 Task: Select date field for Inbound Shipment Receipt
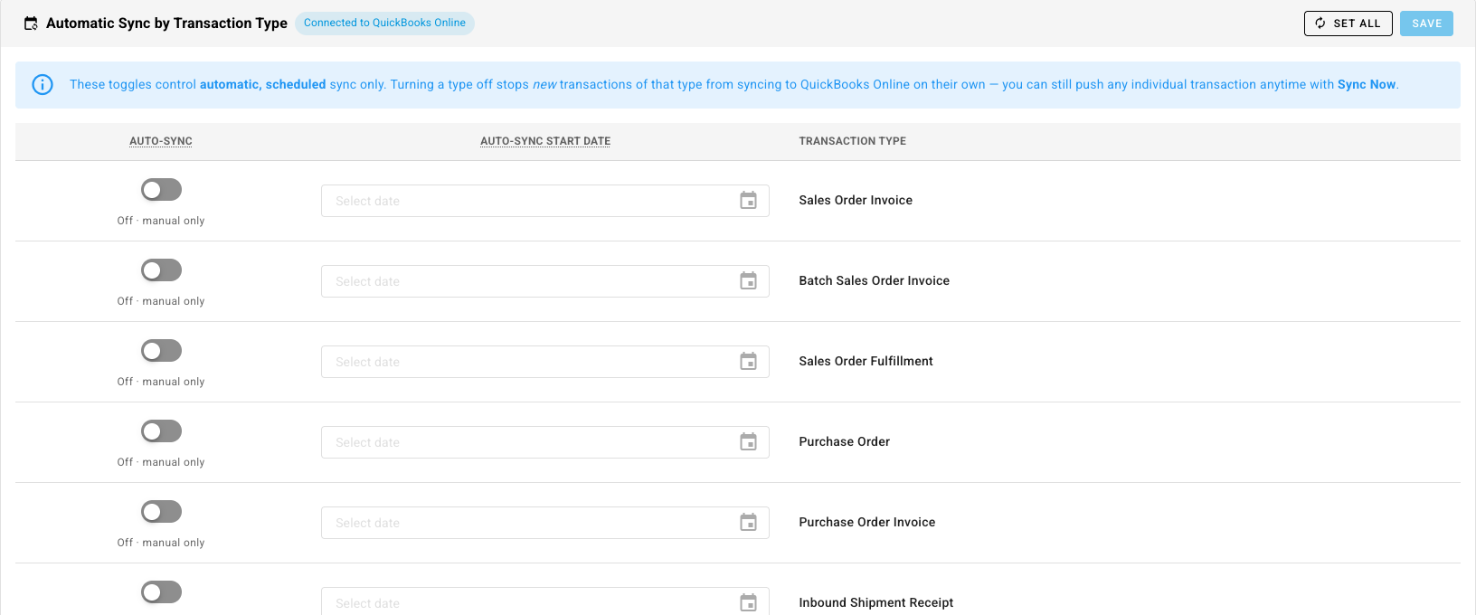pos(545,601)
